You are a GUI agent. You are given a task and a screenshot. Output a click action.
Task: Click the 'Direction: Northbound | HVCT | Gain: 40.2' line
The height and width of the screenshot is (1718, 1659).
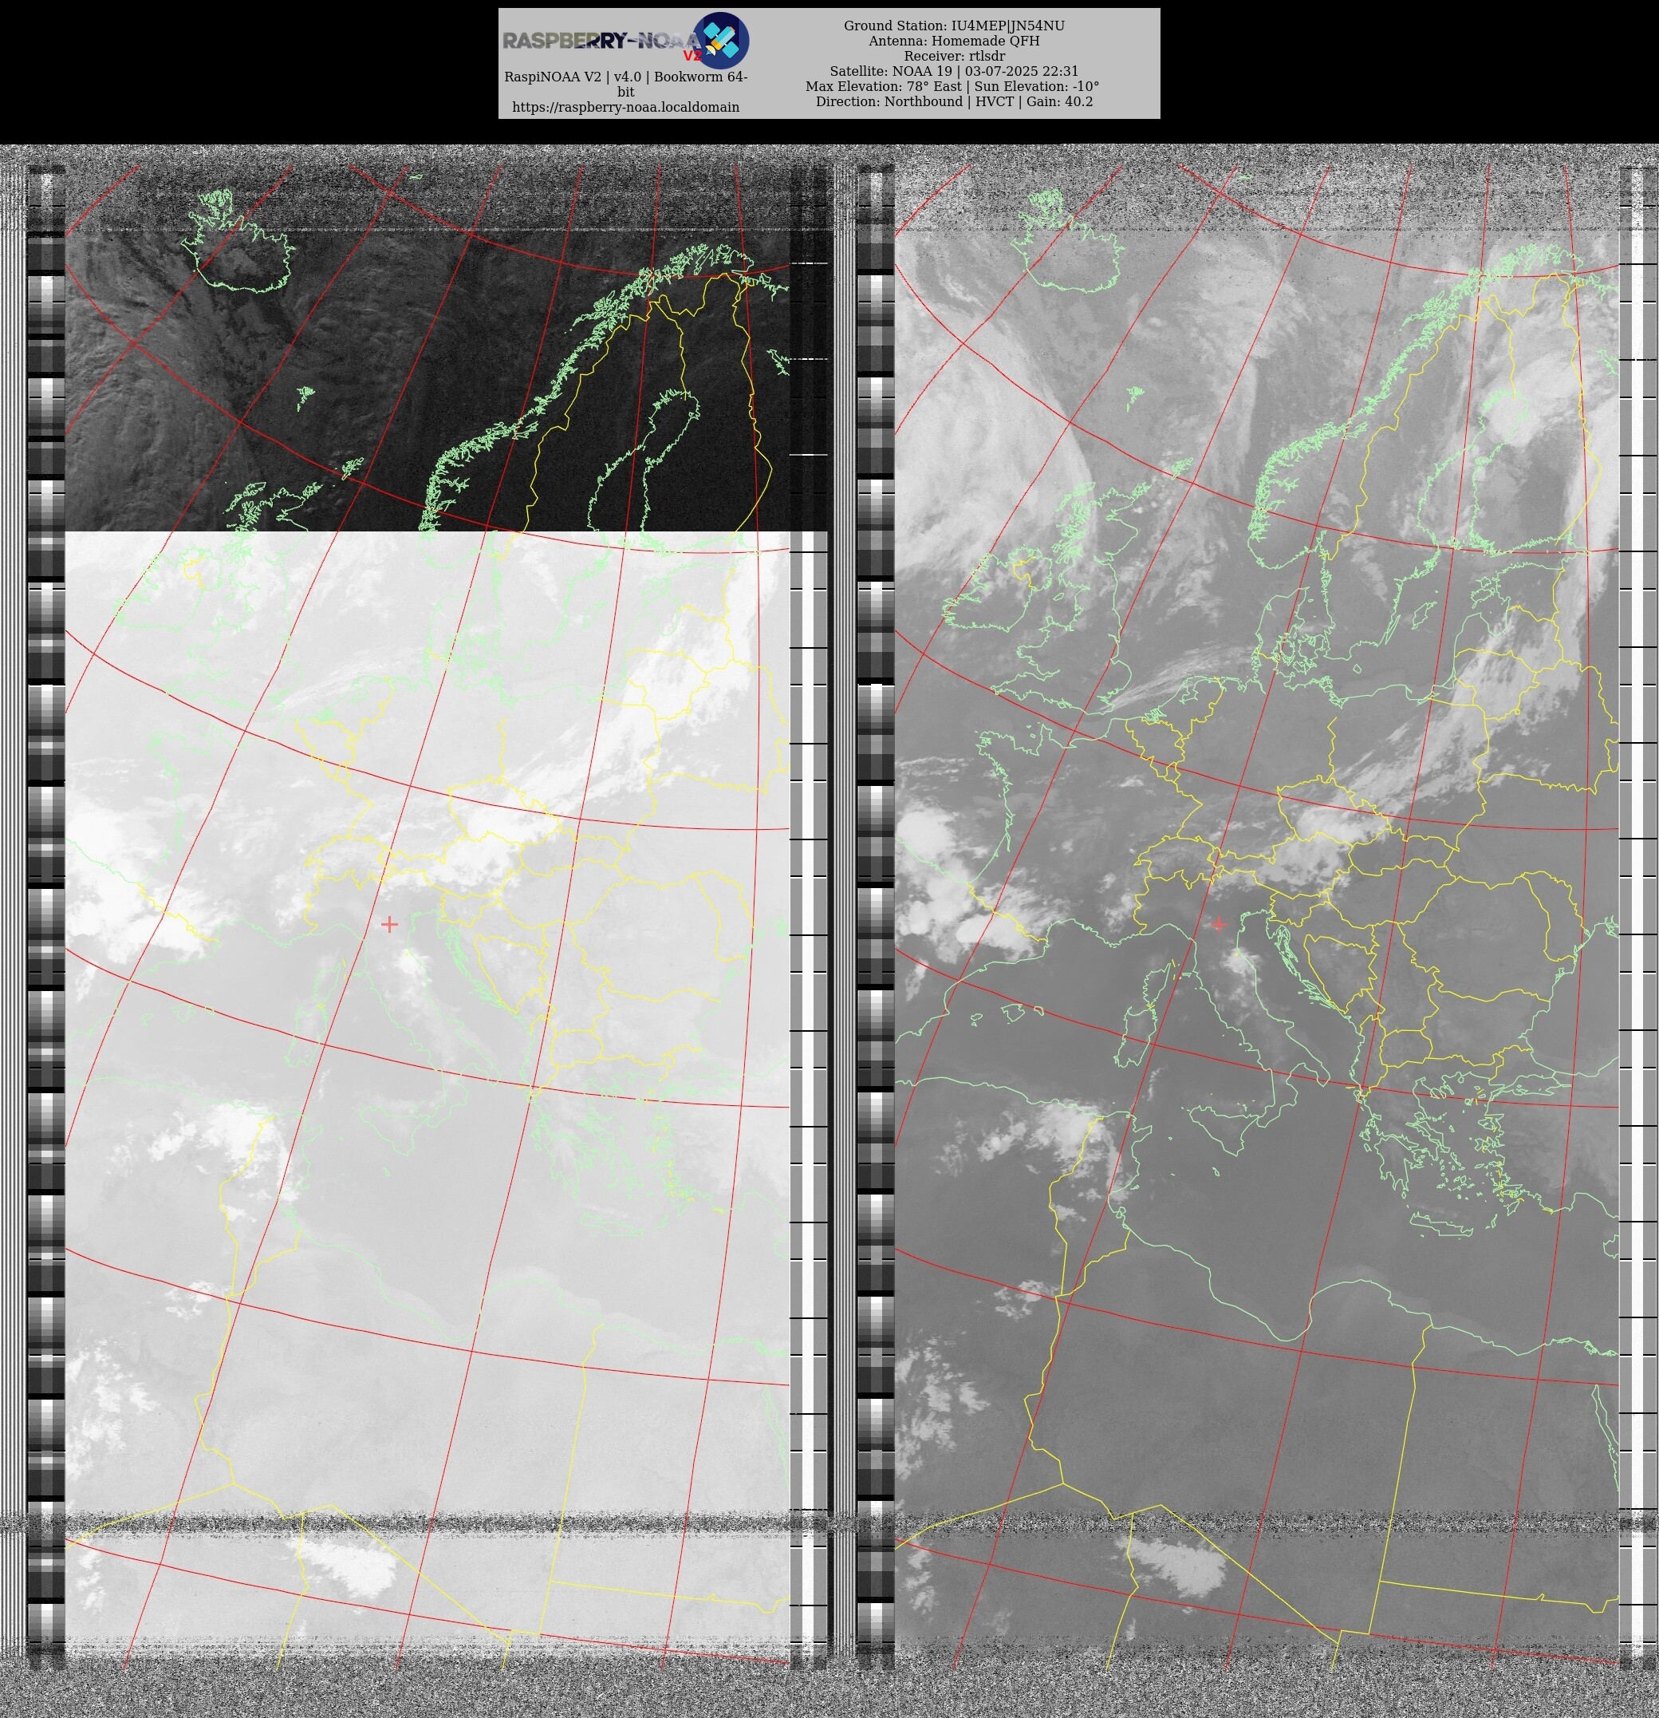(x=954, y=101)
